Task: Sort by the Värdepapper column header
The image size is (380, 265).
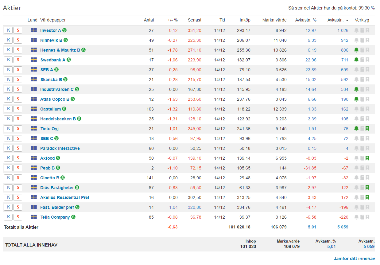Action: (53, 20)
